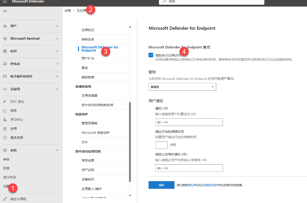Expand the 标识 section chevron
This screenshot has width=307, height=203.
(57, 51)
